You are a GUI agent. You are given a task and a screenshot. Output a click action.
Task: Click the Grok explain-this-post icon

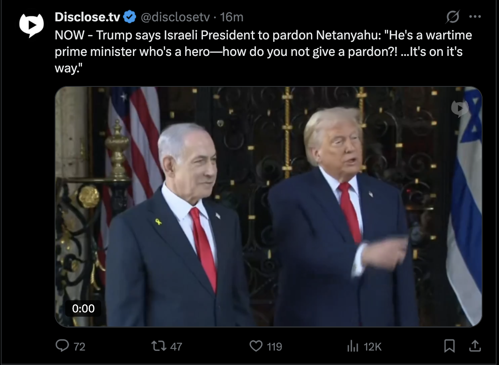coord(452,17)
